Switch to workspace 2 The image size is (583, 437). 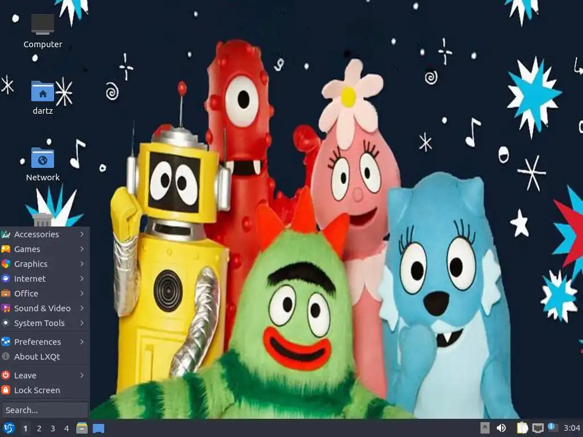pyautogui.click(x=39, y=428)
